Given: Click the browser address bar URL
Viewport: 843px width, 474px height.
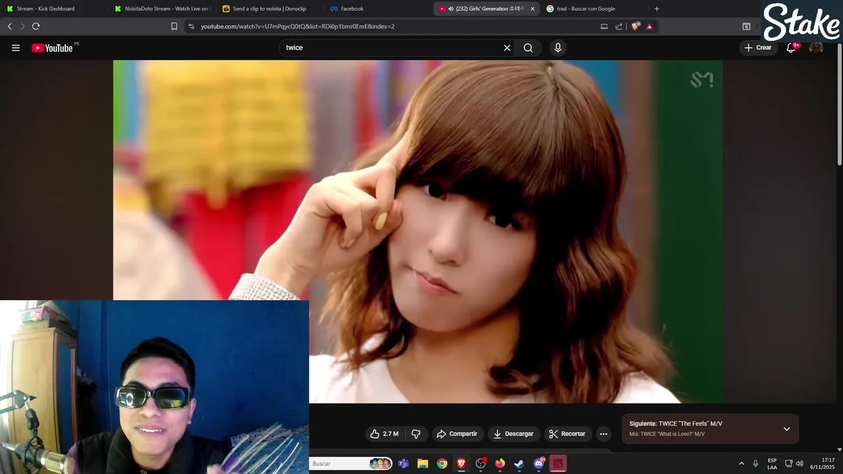Looking at the screenshot, I should [298, 26].
